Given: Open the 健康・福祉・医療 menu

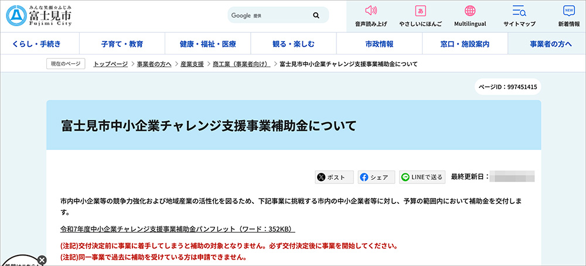Looking at the screenshot, I should pos(208,44).
